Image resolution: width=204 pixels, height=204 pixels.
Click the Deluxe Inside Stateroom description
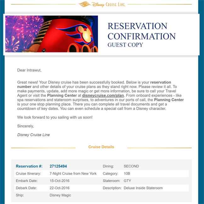click(x=143, y=188)
